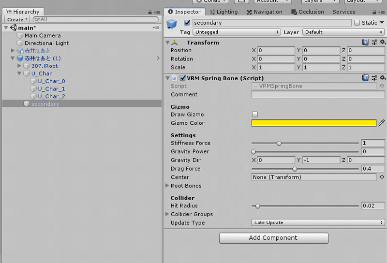The height and width of the screenshot is (263, 387).
Task: Click the Inspector lock icon
Action: [x=374, y=12]
